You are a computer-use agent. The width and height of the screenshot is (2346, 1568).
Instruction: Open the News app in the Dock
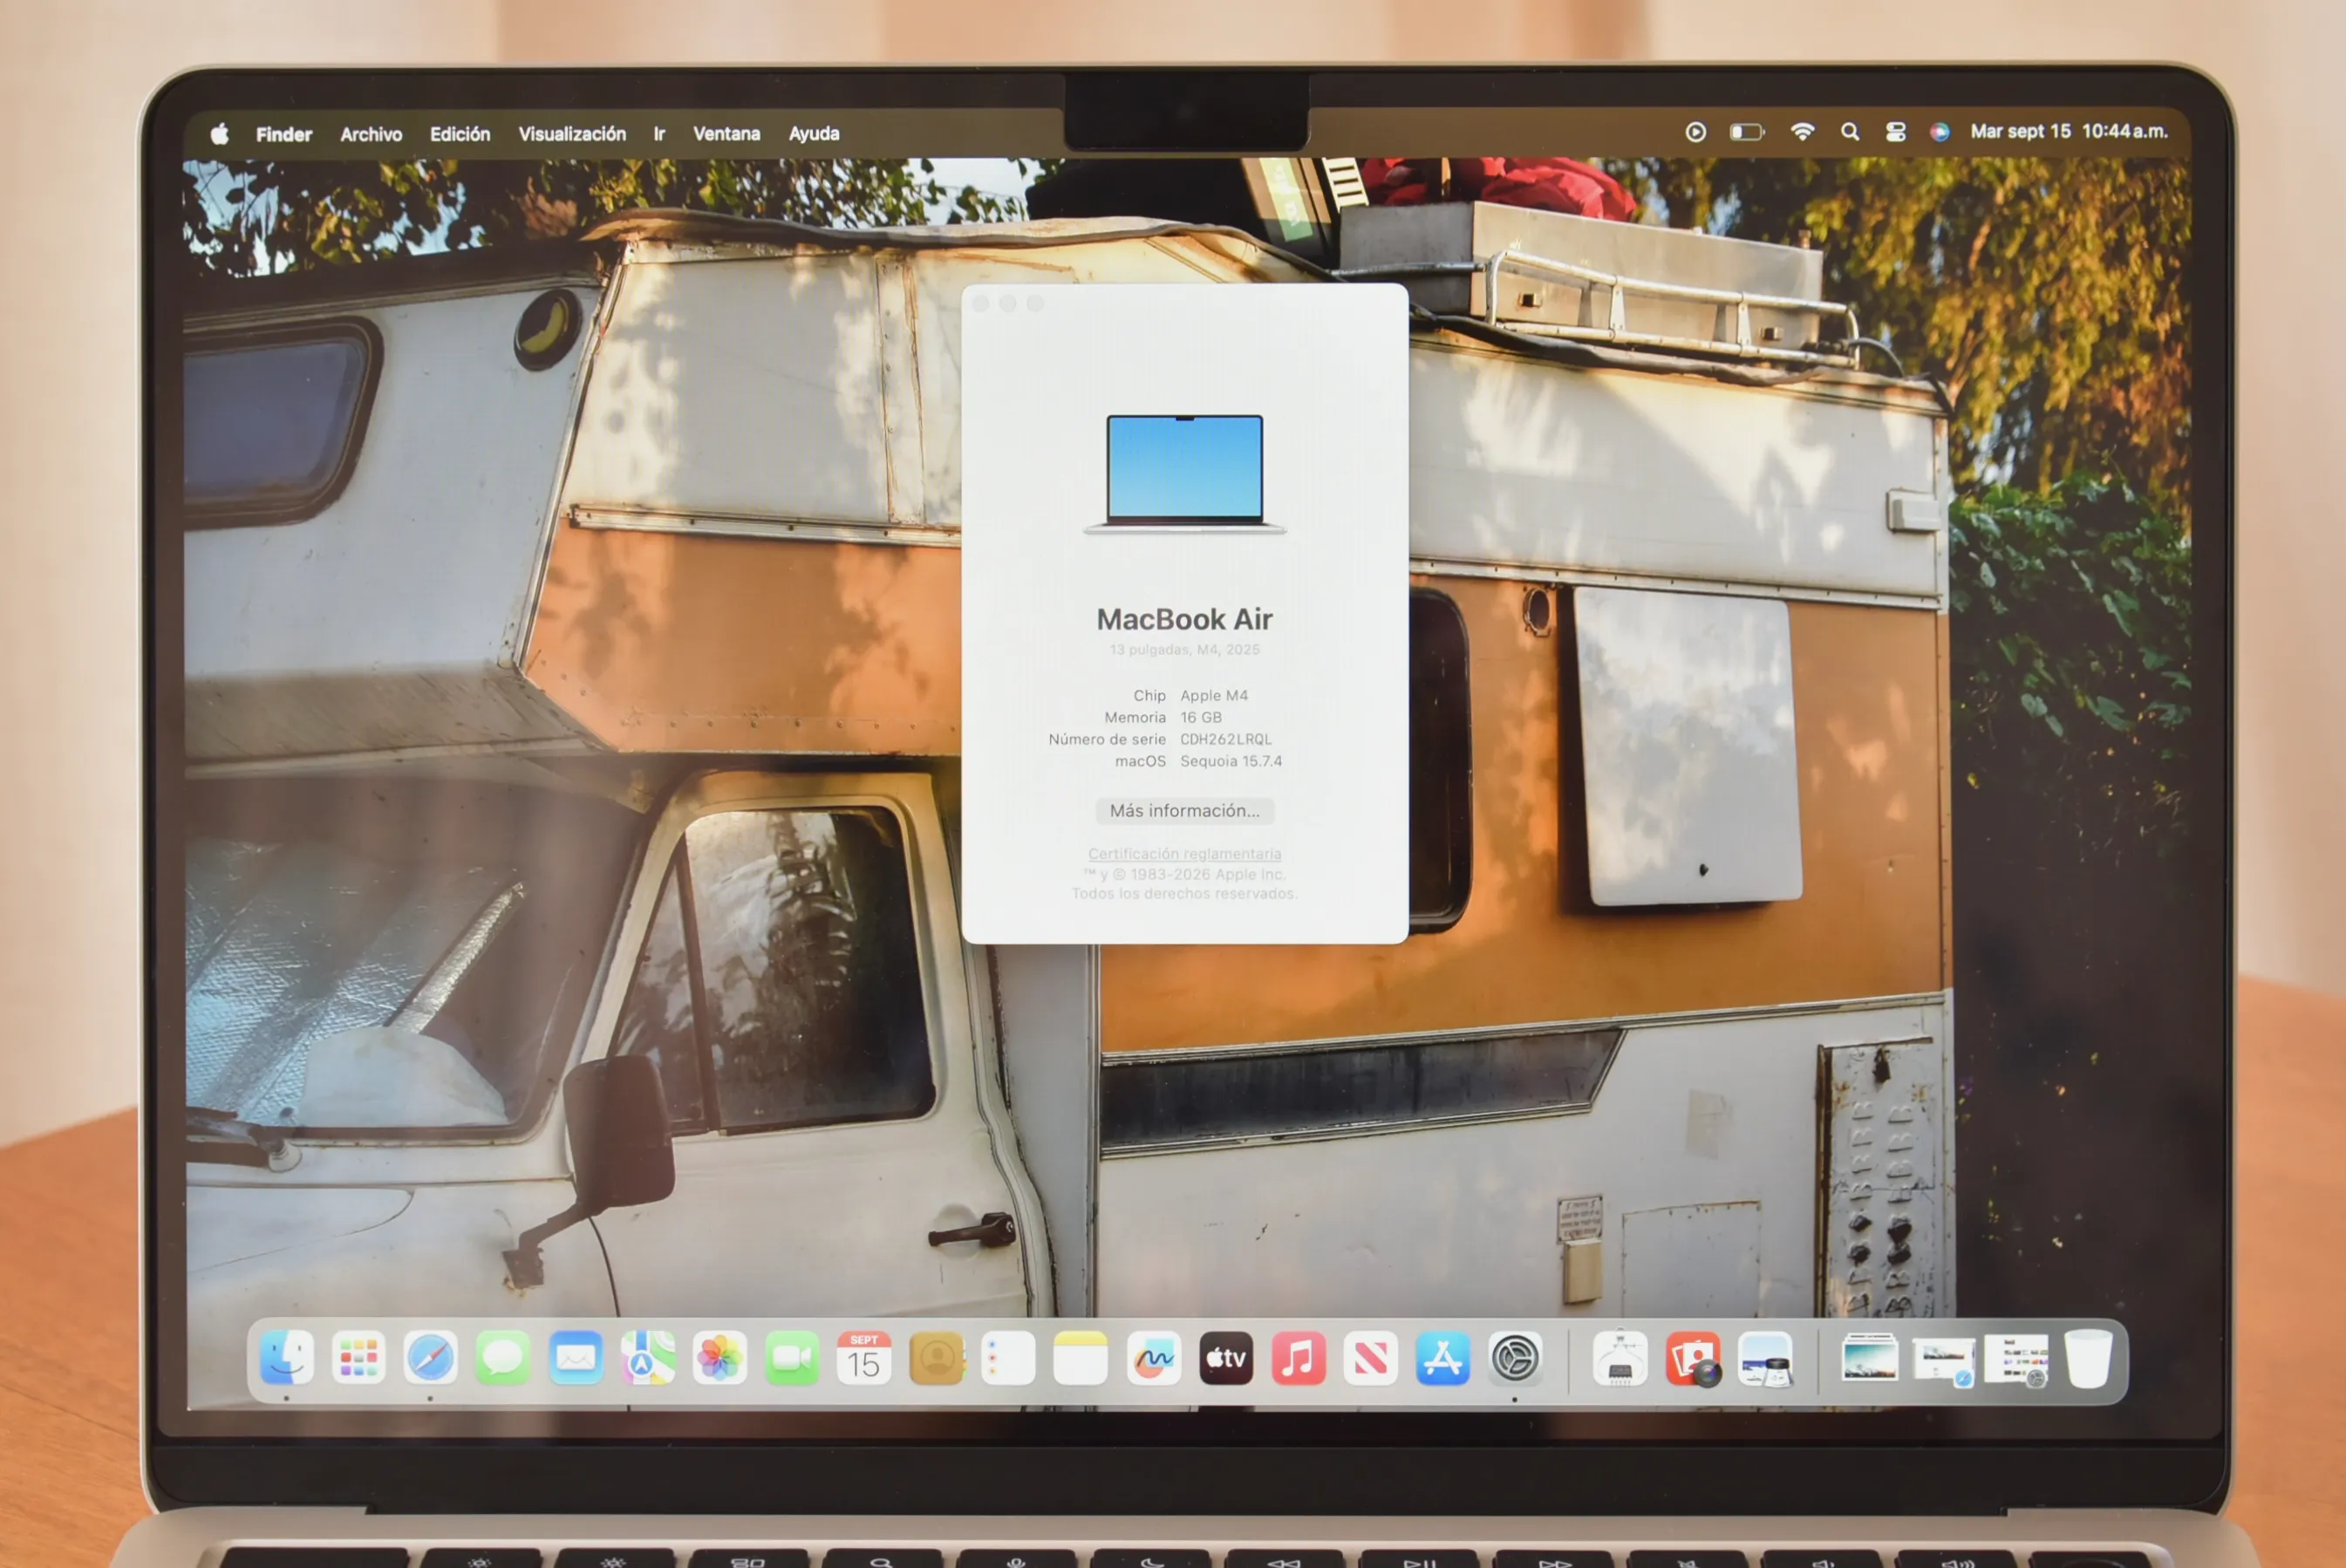[x=1370, y=1358]
